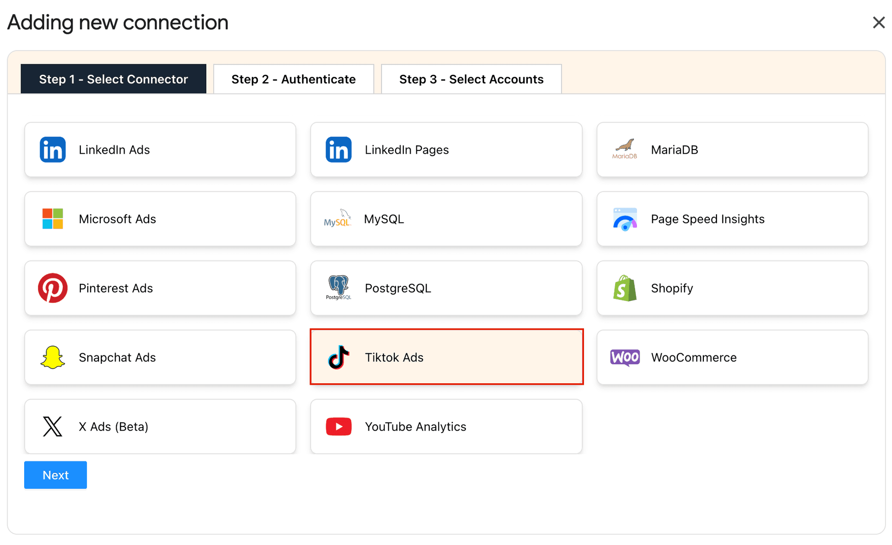The image size is (892, 545).
Task: Click the Tiktok Ads musical note icon
Action: pos(338,357)
